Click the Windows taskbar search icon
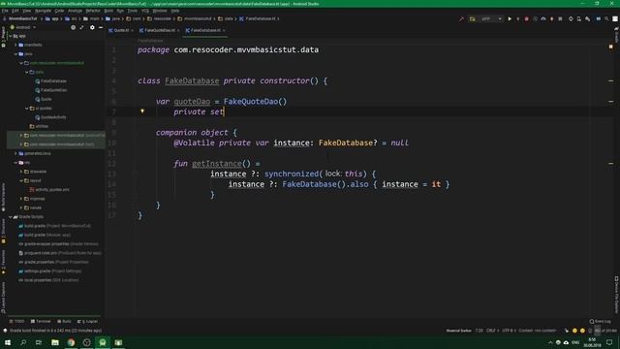Viewport: 620px width, 349px height. point(23,342)
